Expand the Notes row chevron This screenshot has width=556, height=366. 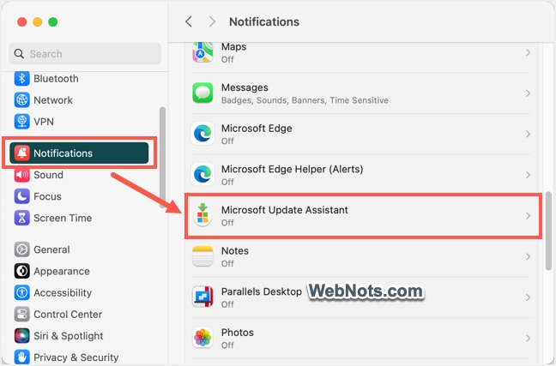528,256
